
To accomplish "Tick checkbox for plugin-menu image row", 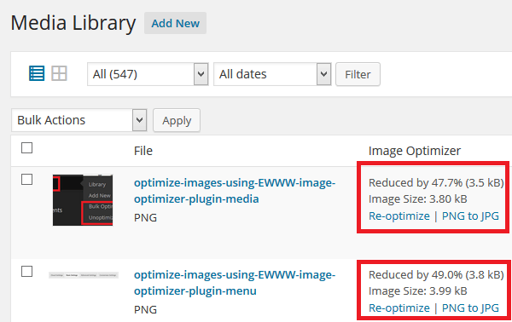I will [26, 271].
